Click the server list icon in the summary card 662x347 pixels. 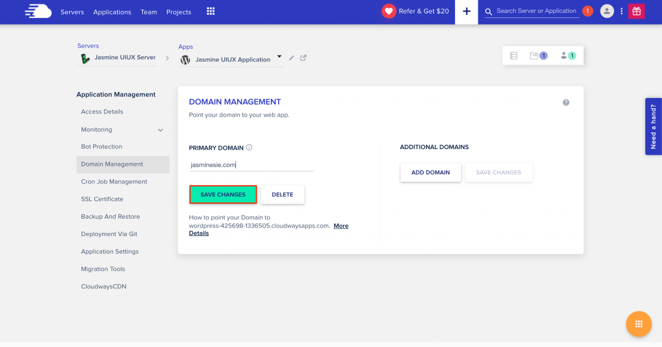(x=513, y=55)
